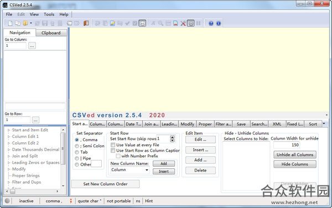Image resolution: width=332 pixels, height=208 pixels.
Task: Click the italic A font icon
Action: 153,23
